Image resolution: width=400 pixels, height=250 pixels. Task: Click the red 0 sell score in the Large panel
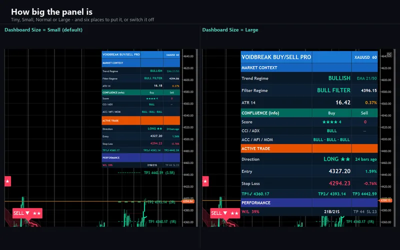pyautogui.click(x=365, y=122)
